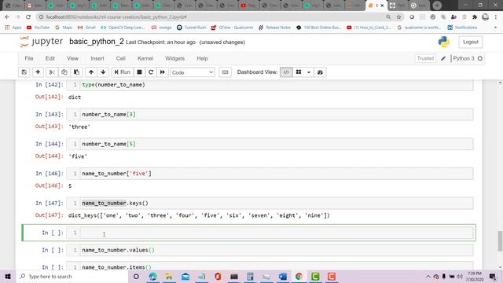Click the number_to_name[3] cell
This screenshot has width=503, height=283.
pyautogui.click(x=277, y=114)
